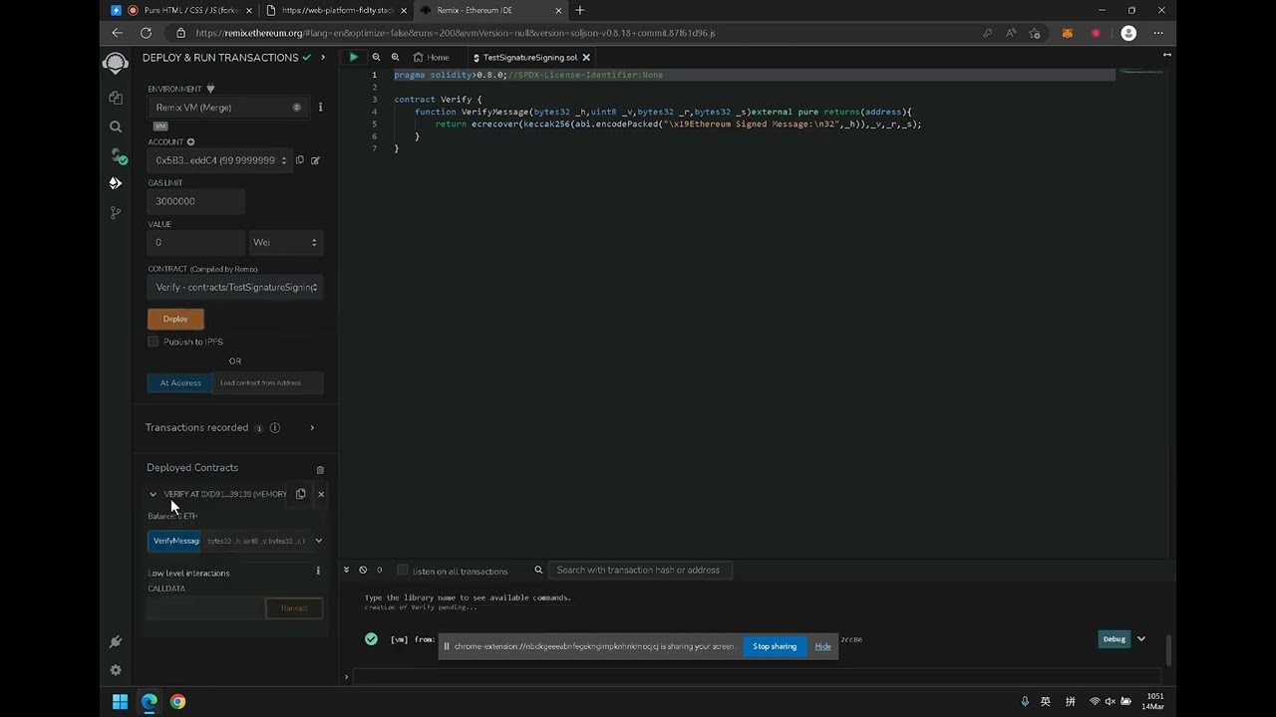Open the Wei value unit dropdown
This screenshot has width=1276, height=717.
[x=285, y=242]
